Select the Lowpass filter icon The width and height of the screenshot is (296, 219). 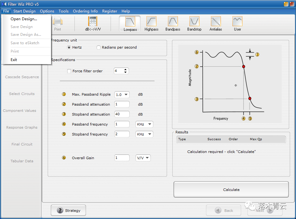(130, 24)
